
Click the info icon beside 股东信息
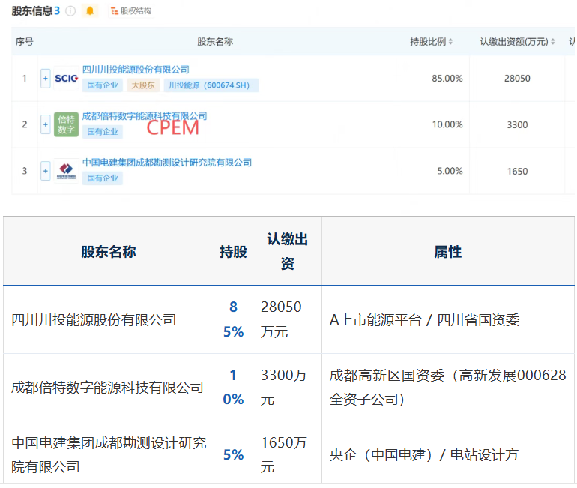[x=70, y=11]
